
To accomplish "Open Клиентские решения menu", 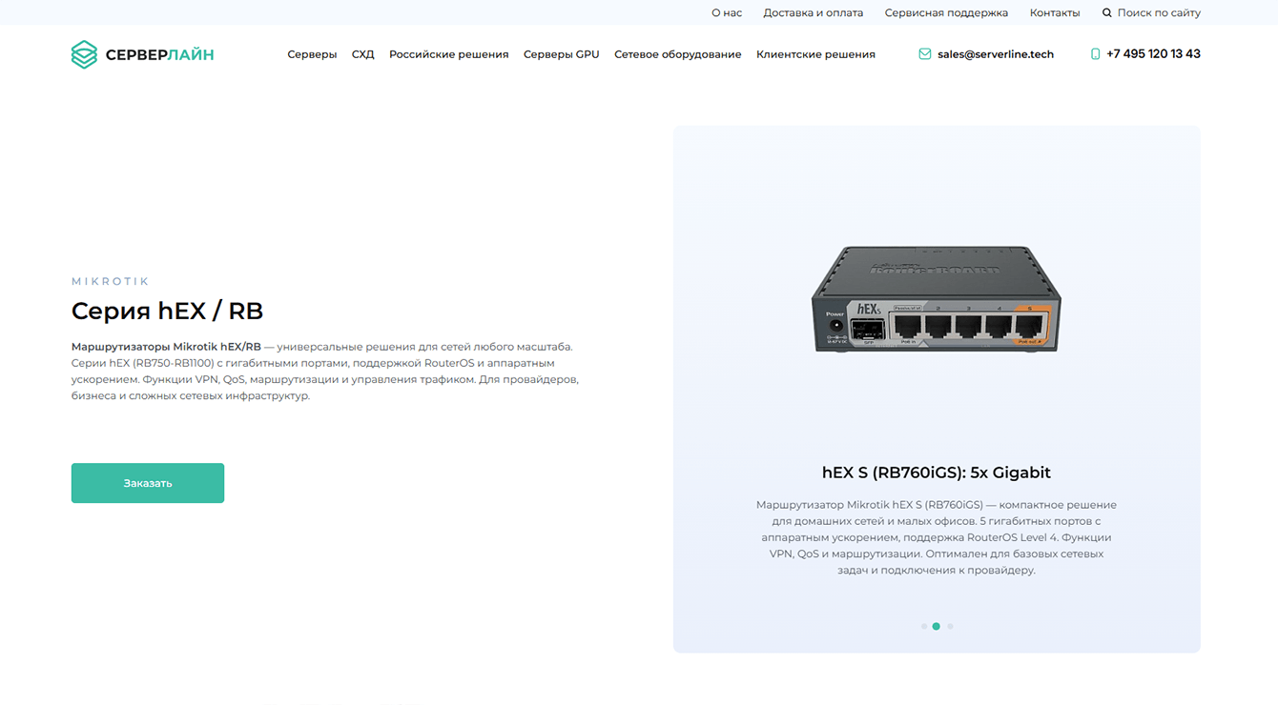I will click(x=815, y=54).
